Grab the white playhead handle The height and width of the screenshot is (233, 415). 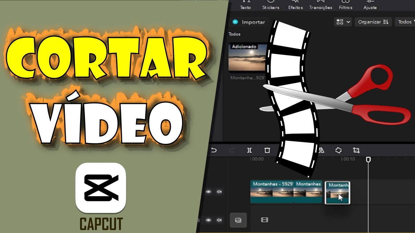[368, 159]
